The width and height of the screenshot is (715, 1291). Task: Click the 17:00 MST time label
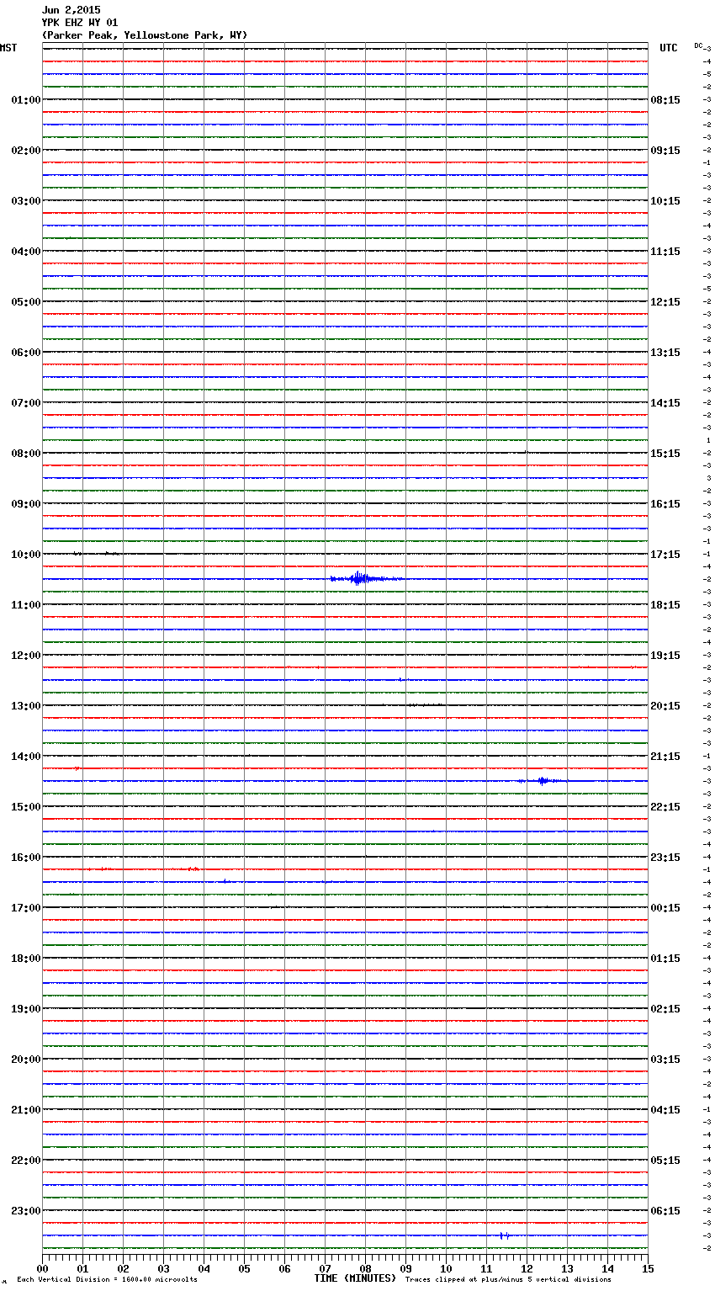click(x=26, y=908)
